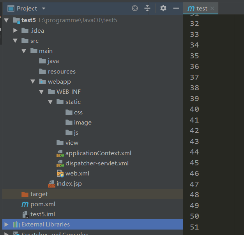Click dispatcher-servlet.xml Spring config icon
Screen dimensions: 244x235
tap(60, 163)
